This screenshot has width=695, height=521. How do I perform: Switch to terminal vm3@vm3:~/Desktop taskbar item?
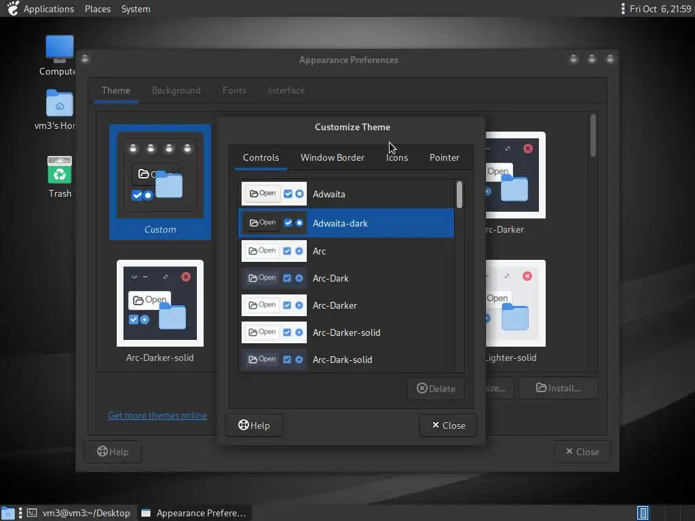click(x=79, y=513)
